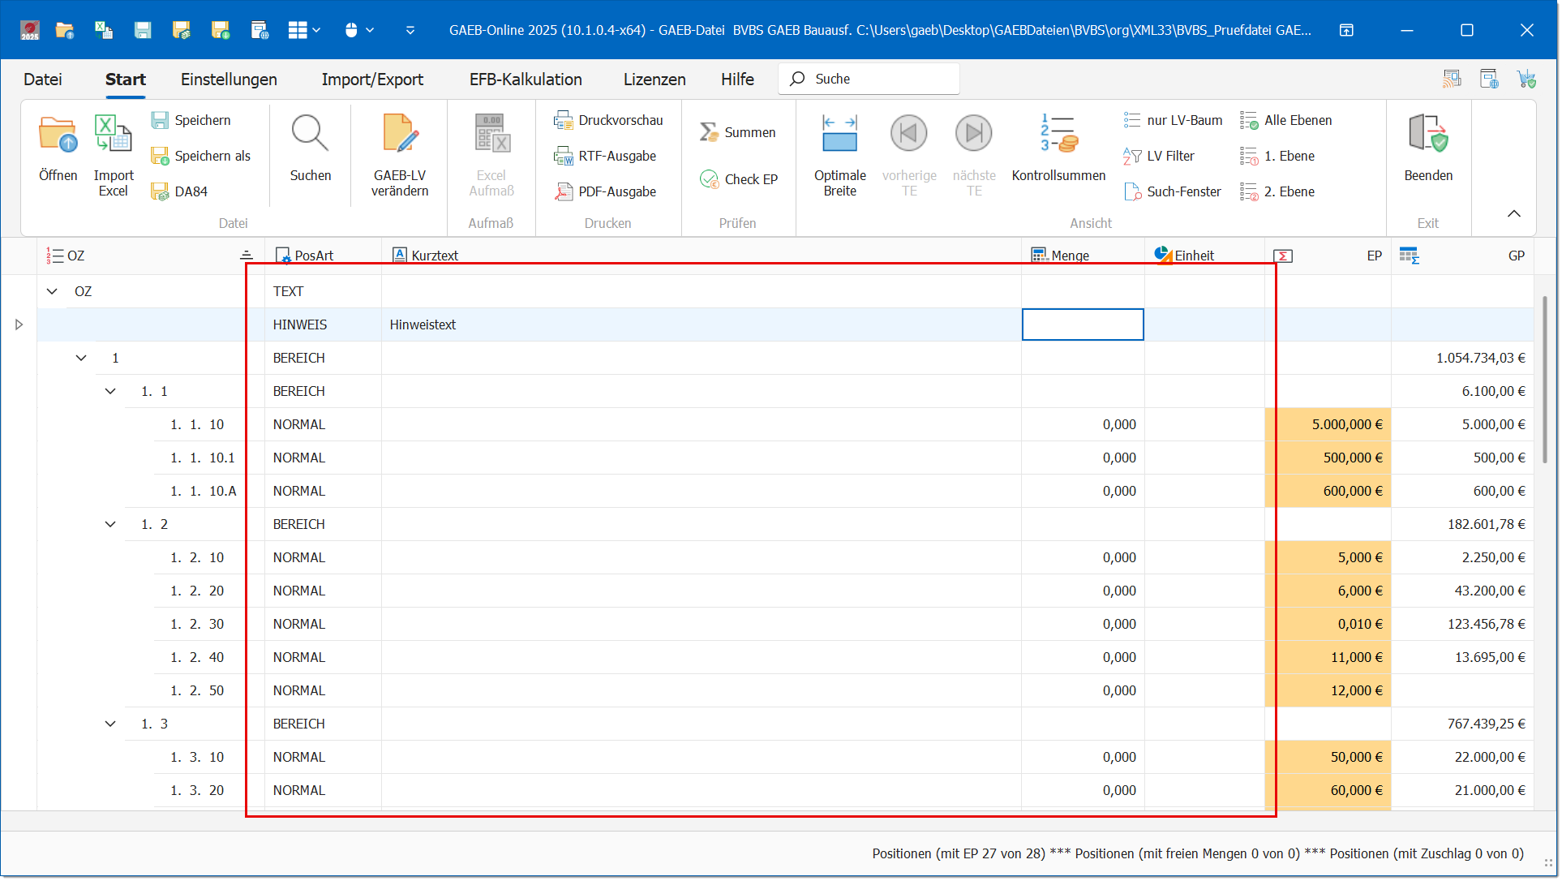
Task: Collapse the ribbon with the chevron
Action: point(1513,213)
